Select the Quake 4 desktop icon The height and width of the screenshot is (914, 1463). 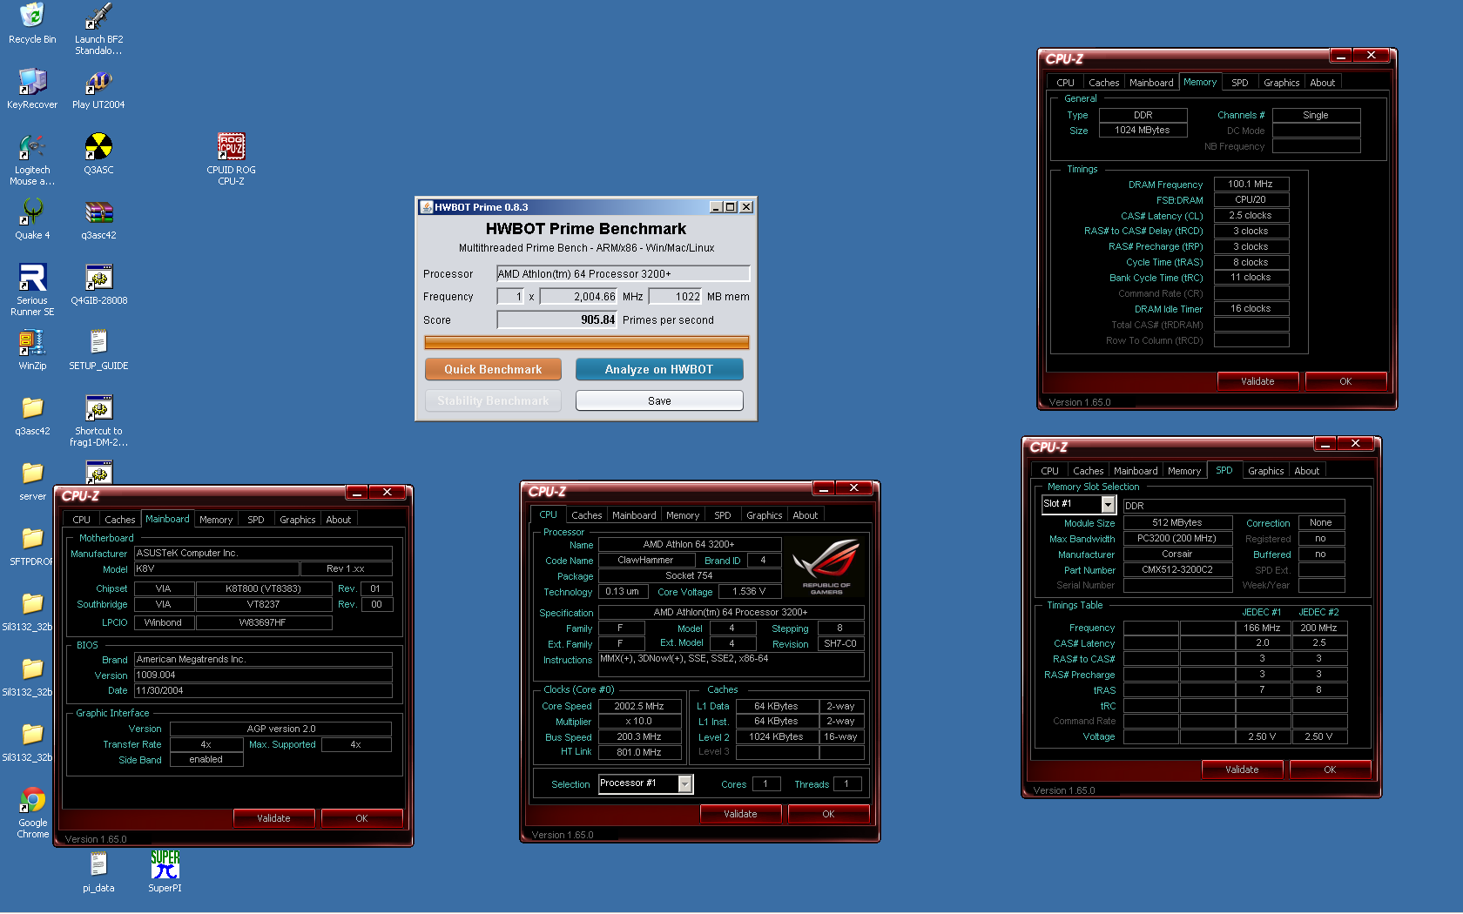(x=32, y=212)
